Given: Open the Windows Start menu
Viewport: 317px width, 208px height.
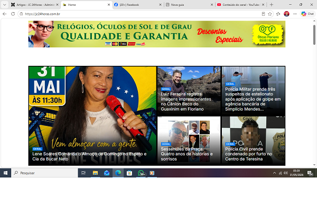Looking at the screenshot, I should tap(5, 173).
